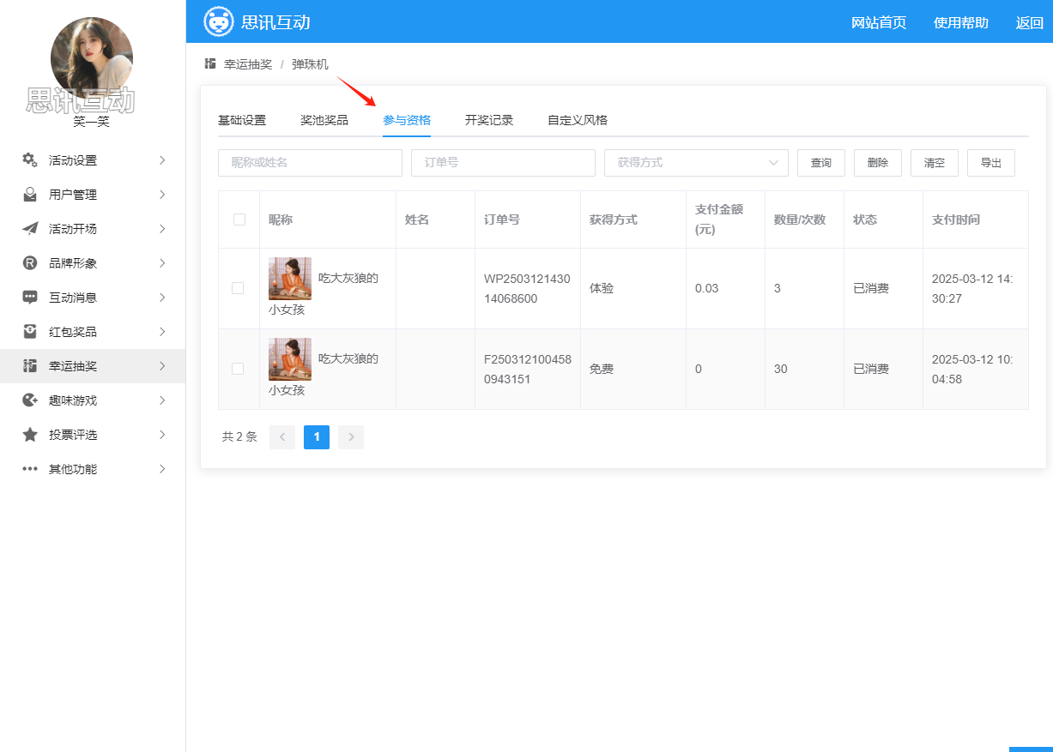
Task: Click the 查询 button
Action: point(821,163)
